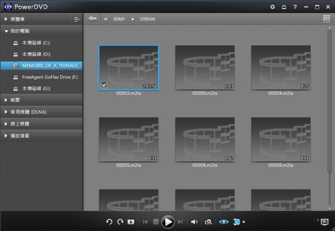Click the Play button
The height and width of the screenshot is (231, 335).
[x=167, y=222]
